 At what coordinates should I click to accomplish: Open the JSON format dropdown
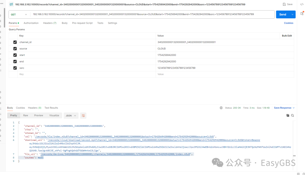tap(71, 116)
